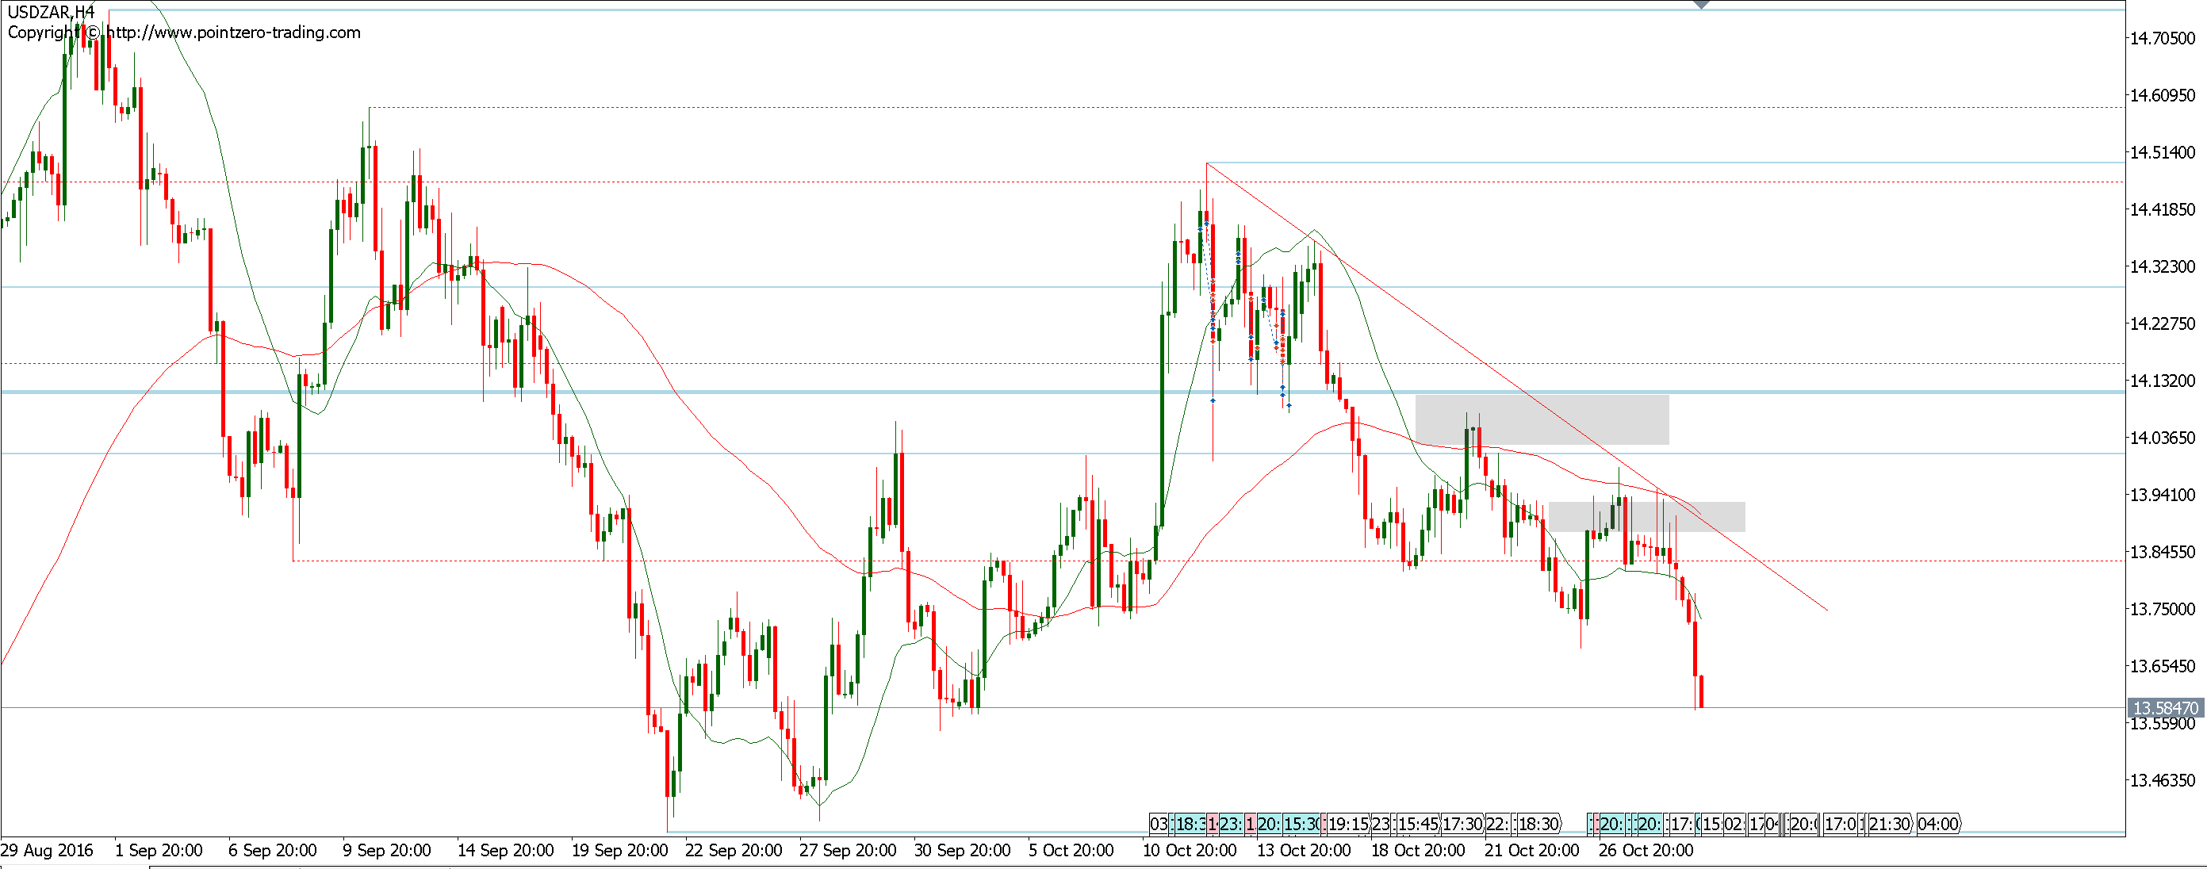Click the 14.13200 price scale label
This screenshot has width=2207, height=869.
point(2163,381)
